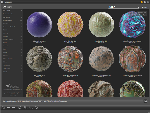The image size is (150, 113).
Task: Click the Allegorithmic logo
Action: [x=12, y=86]
